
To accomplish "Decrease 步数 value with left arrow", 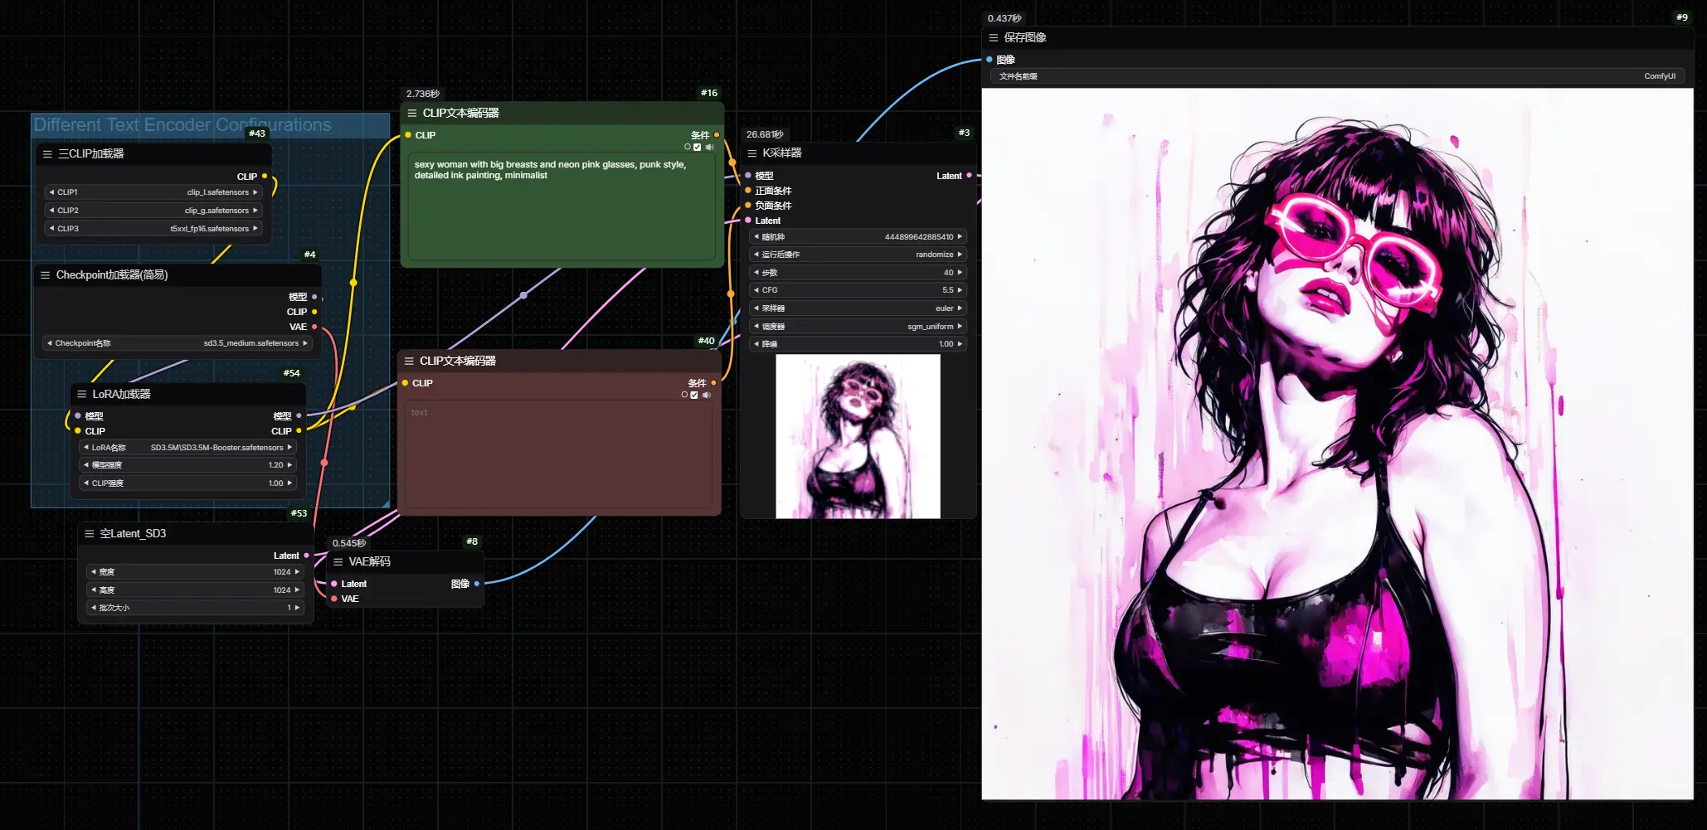I will 756,273.
